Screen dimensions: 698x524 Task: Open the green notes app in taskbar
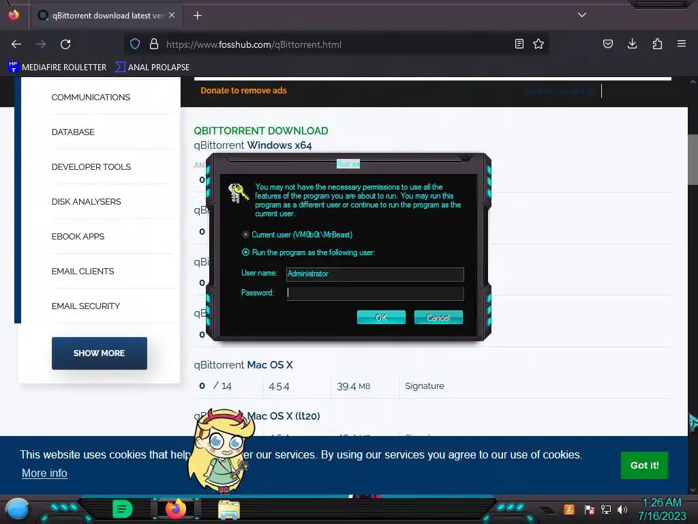click(x=123, y=509)
